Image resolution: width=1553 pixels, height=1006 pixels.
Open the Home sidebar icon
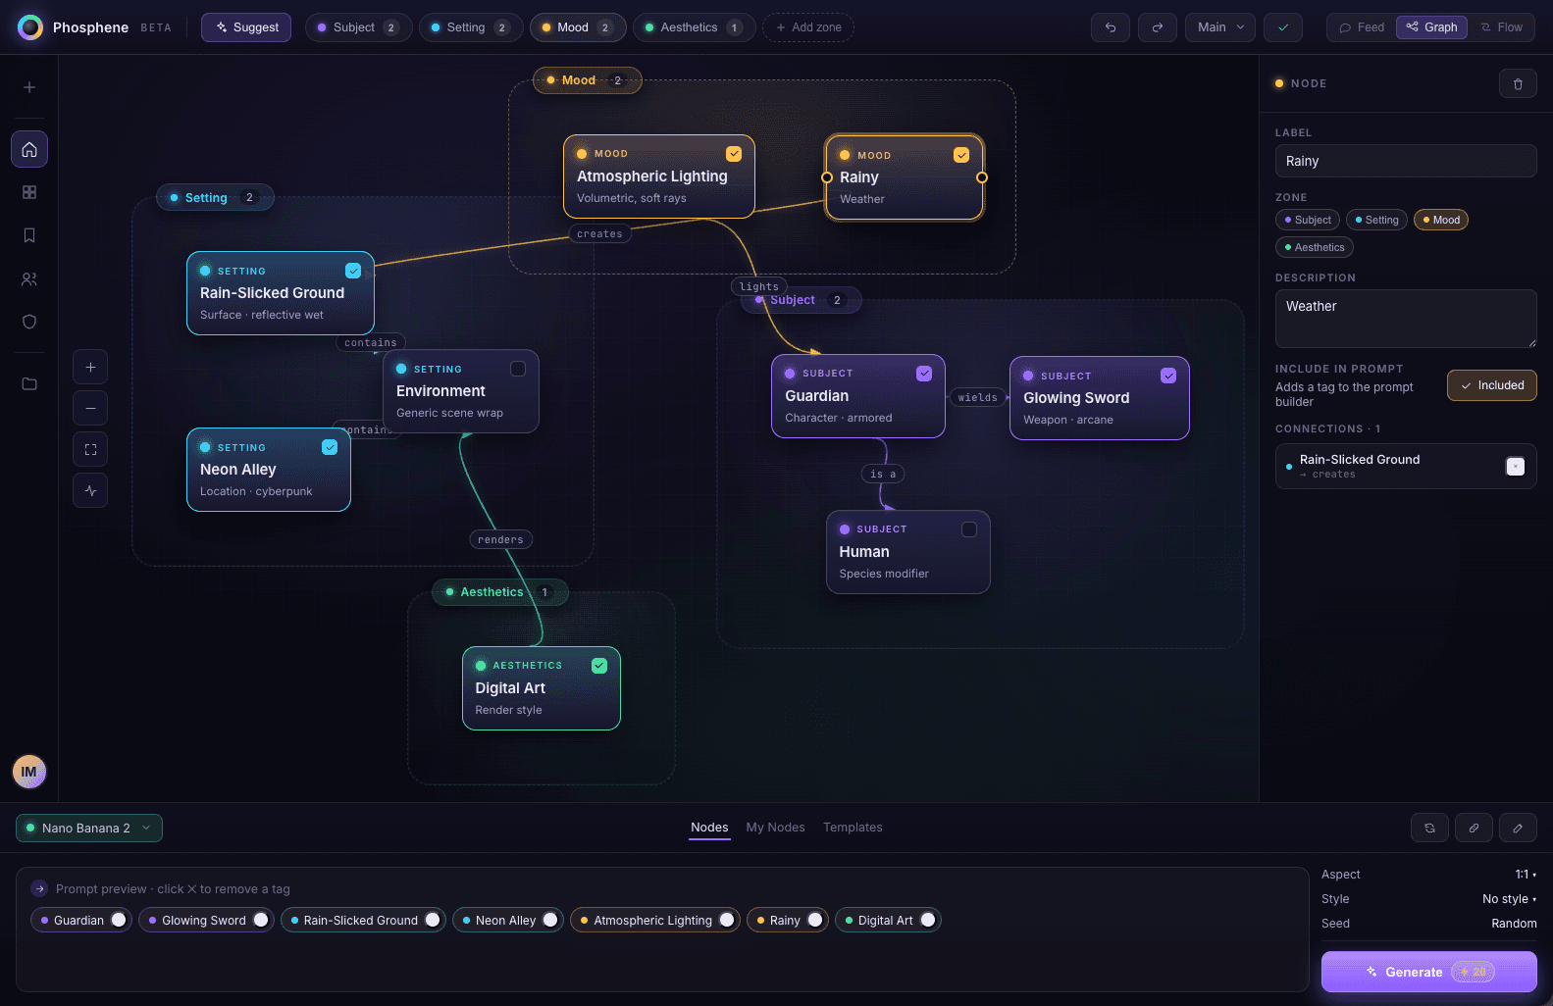29,149
